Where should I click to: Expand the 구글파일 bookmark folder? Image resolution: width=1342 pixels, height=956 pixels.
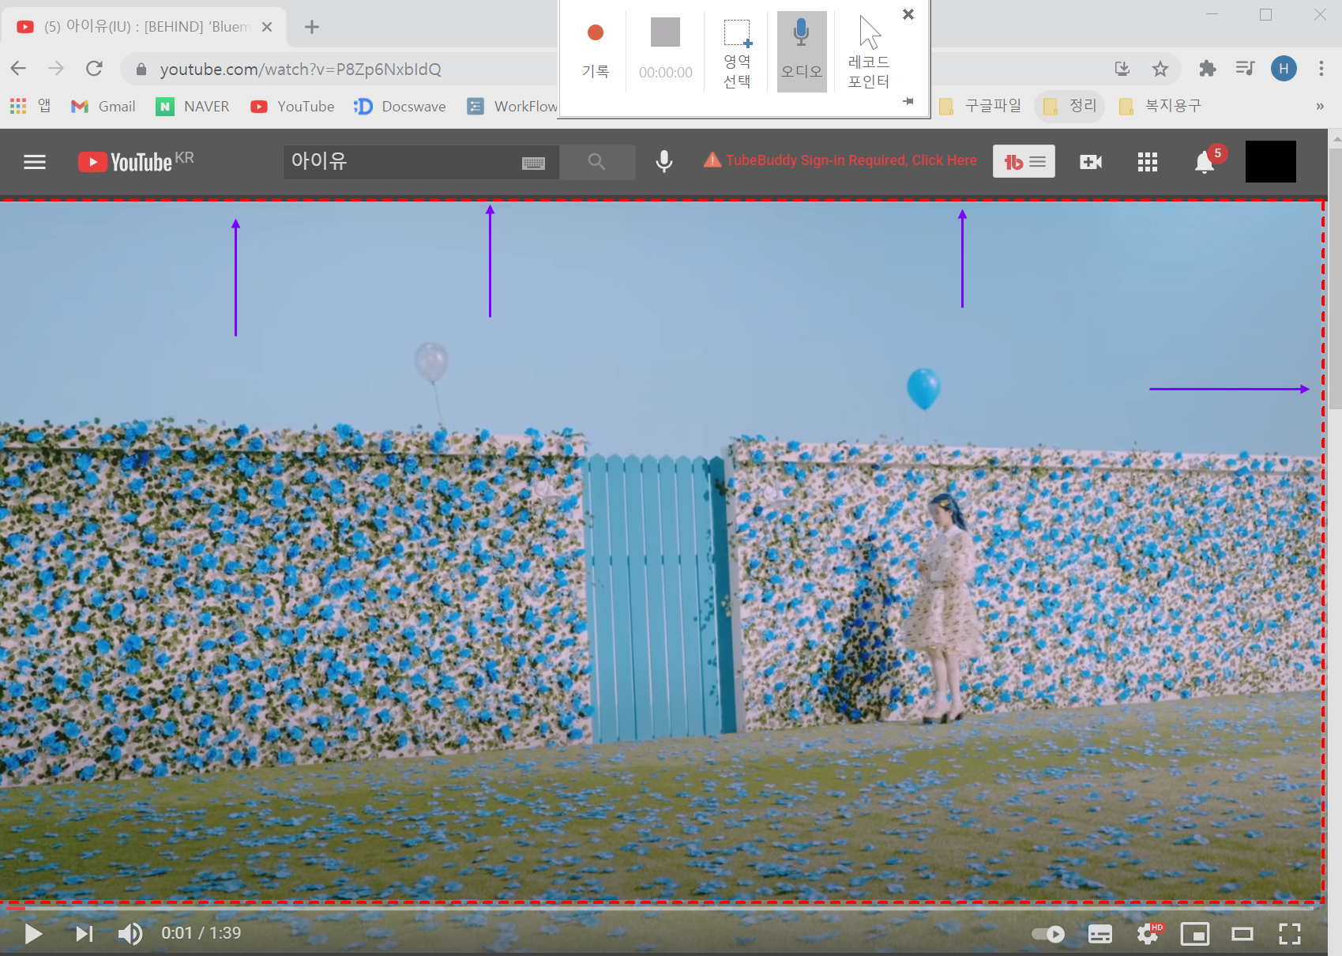pos(980,106)
